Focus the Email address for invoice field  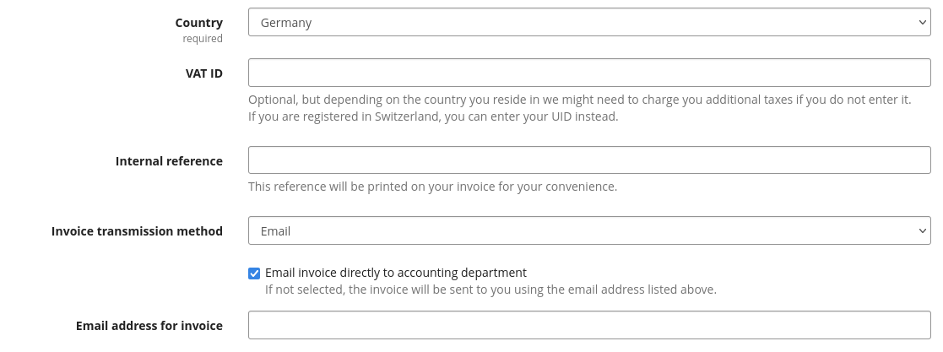pos(588,325)
